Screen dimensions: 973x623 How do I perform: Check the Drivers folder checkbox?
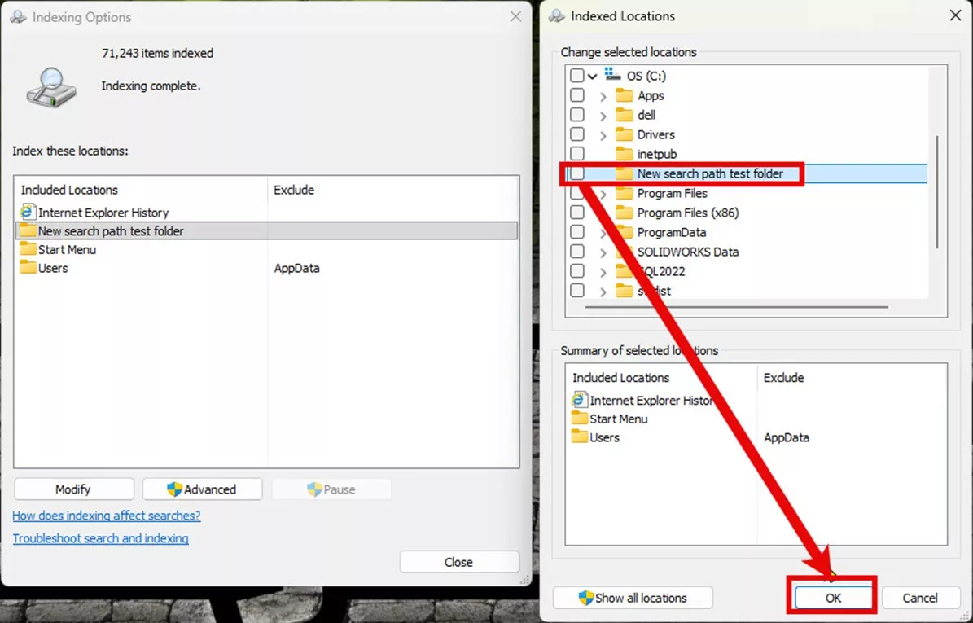(x=577, y=134)
